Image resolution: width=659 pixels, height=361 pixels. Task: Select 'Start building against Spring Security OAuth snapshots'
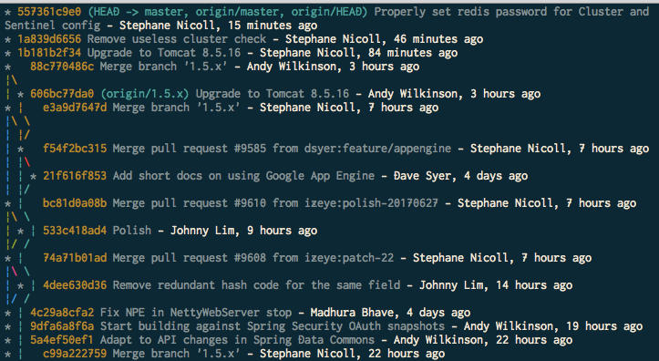click(x=273, y=326)
